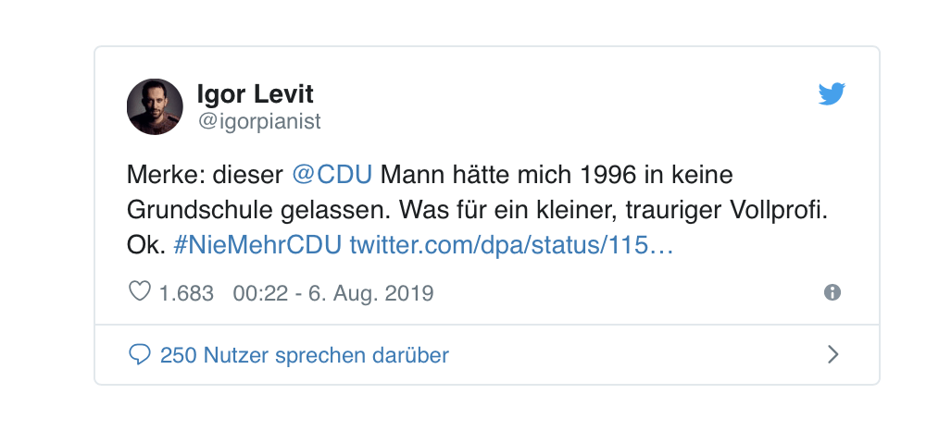Screen dimensions: 939x431
Task: Follow the #NieMehrCDU hashtag
Action: coord(257,245)
